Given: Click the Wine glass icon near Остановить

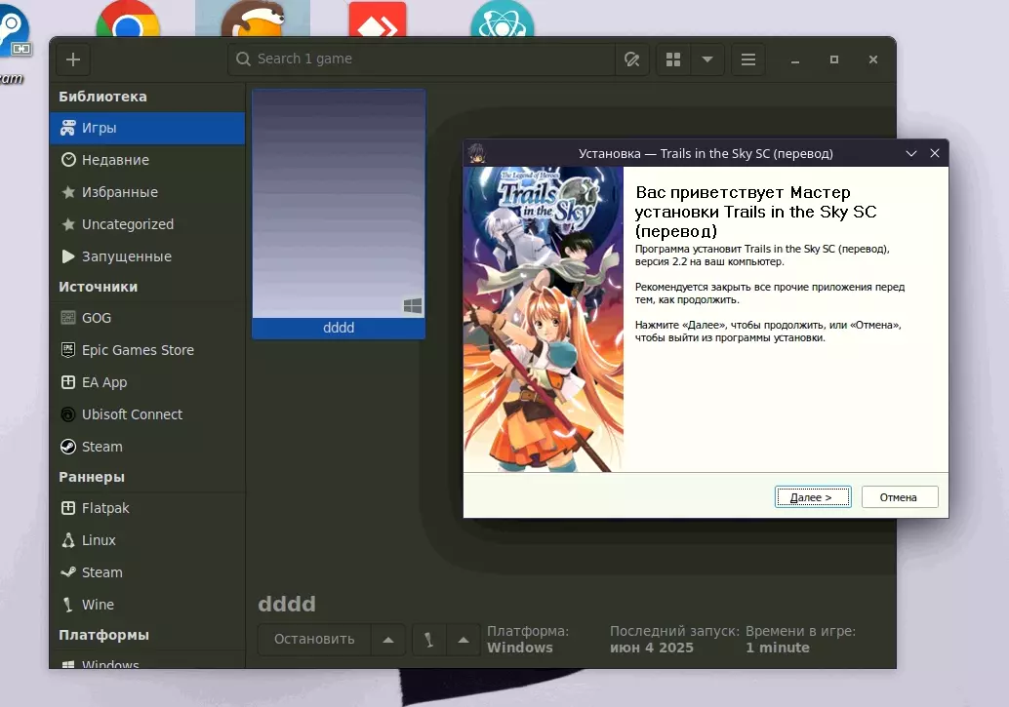Looking at the screenshot, I should [429, 640].
